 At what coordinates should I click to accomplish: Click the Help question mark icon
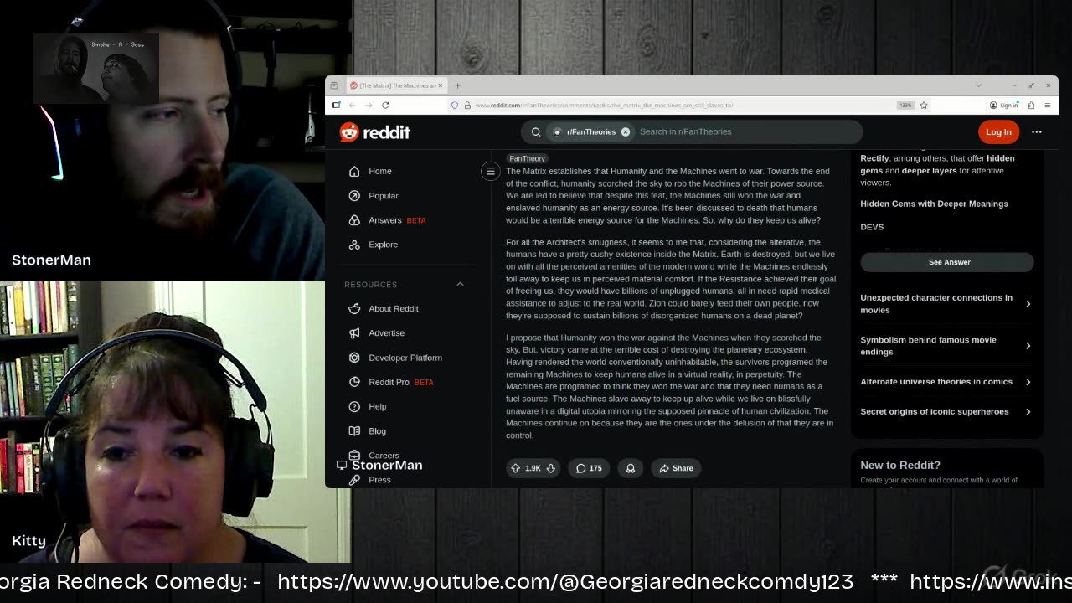click(354, 407)
